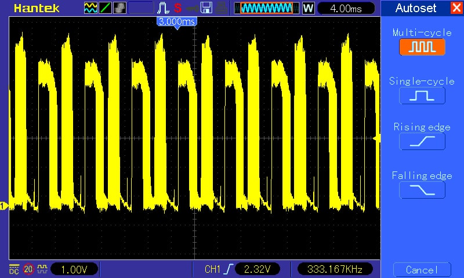The width and height of the screenshot is (464, 278).
Task: Choose the Falling edge autoset option
Action: pos(422,189)
